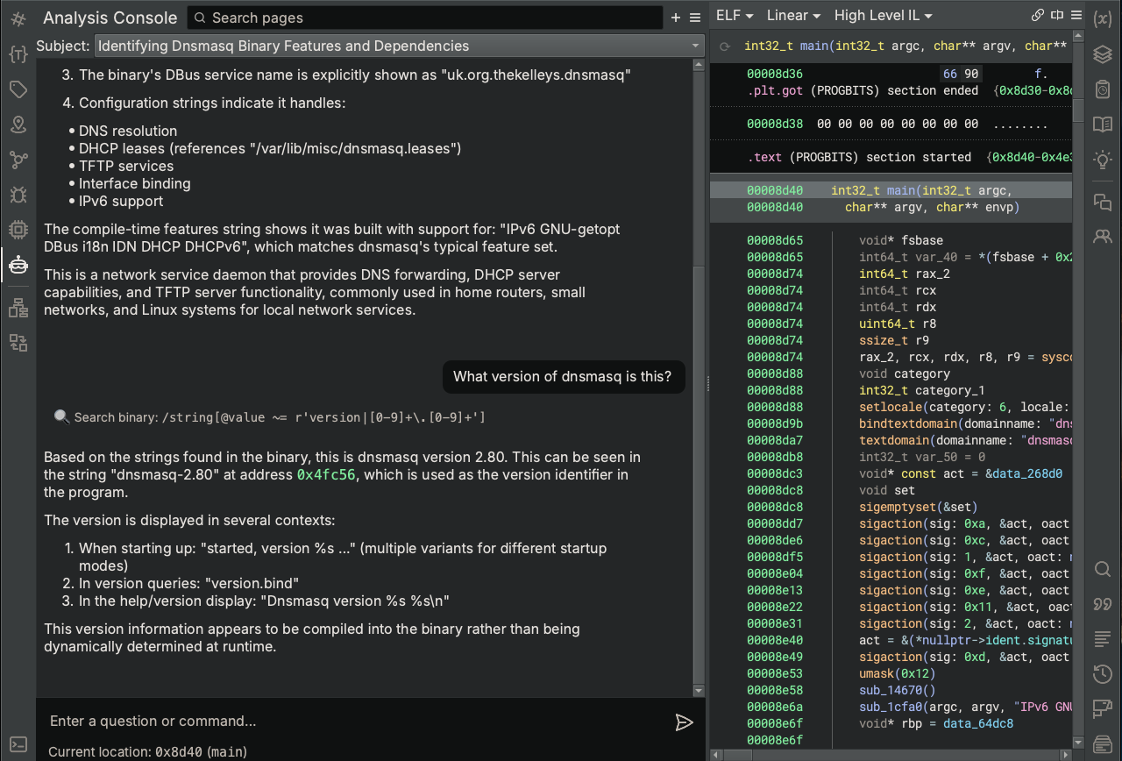Viewport: 1122px width, 761px height.
Task: Click 'int32_t var_50 = 0' line
Action: [x=922, y=457]
